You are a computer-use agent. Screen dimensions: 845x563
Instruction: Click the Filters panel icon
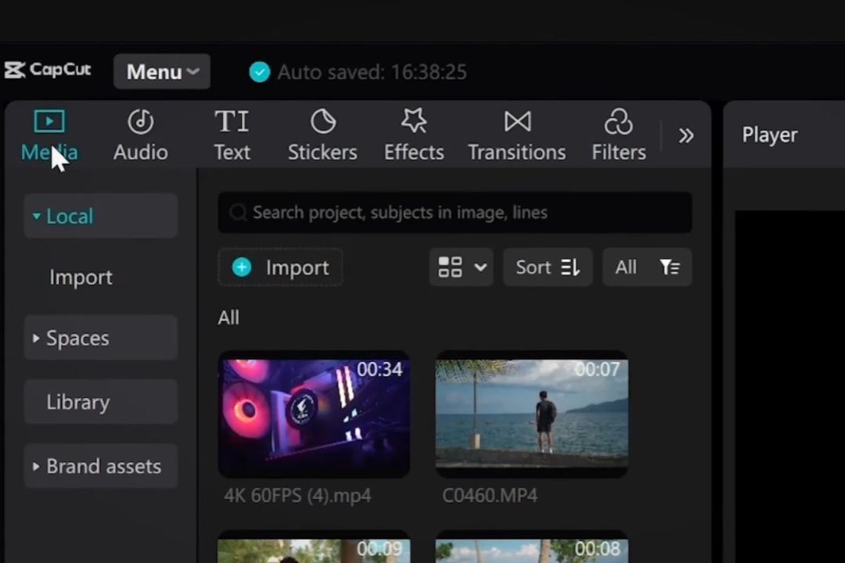coord(618,121)
